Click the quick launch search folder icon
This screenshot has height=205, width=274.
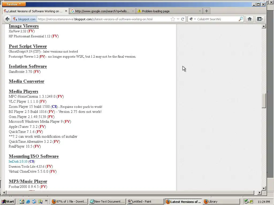pos(40,202)
